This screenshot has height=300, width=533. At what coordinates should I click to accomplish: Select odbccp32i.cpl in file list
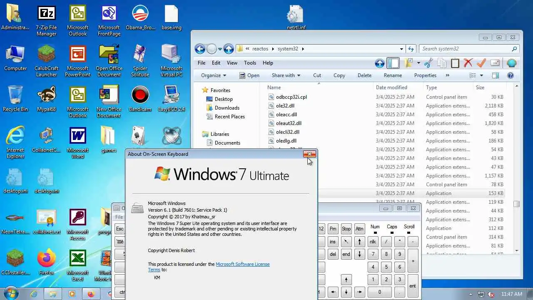tap(291, 97)
